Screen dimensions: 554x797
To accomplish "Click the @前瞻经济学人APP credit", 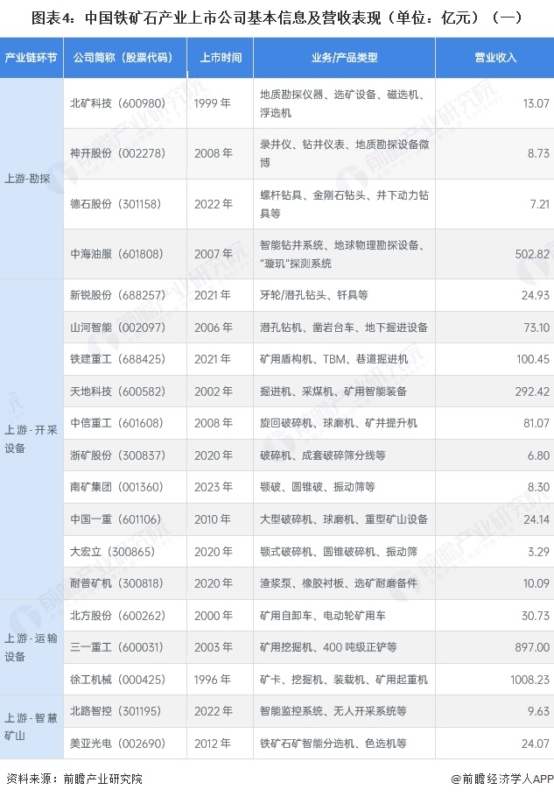I will coord(501,779).
